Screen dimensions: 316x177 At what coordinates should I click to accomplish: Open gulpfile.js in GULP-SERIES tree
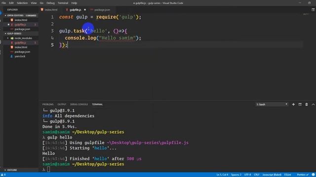[x=20, y=43]
